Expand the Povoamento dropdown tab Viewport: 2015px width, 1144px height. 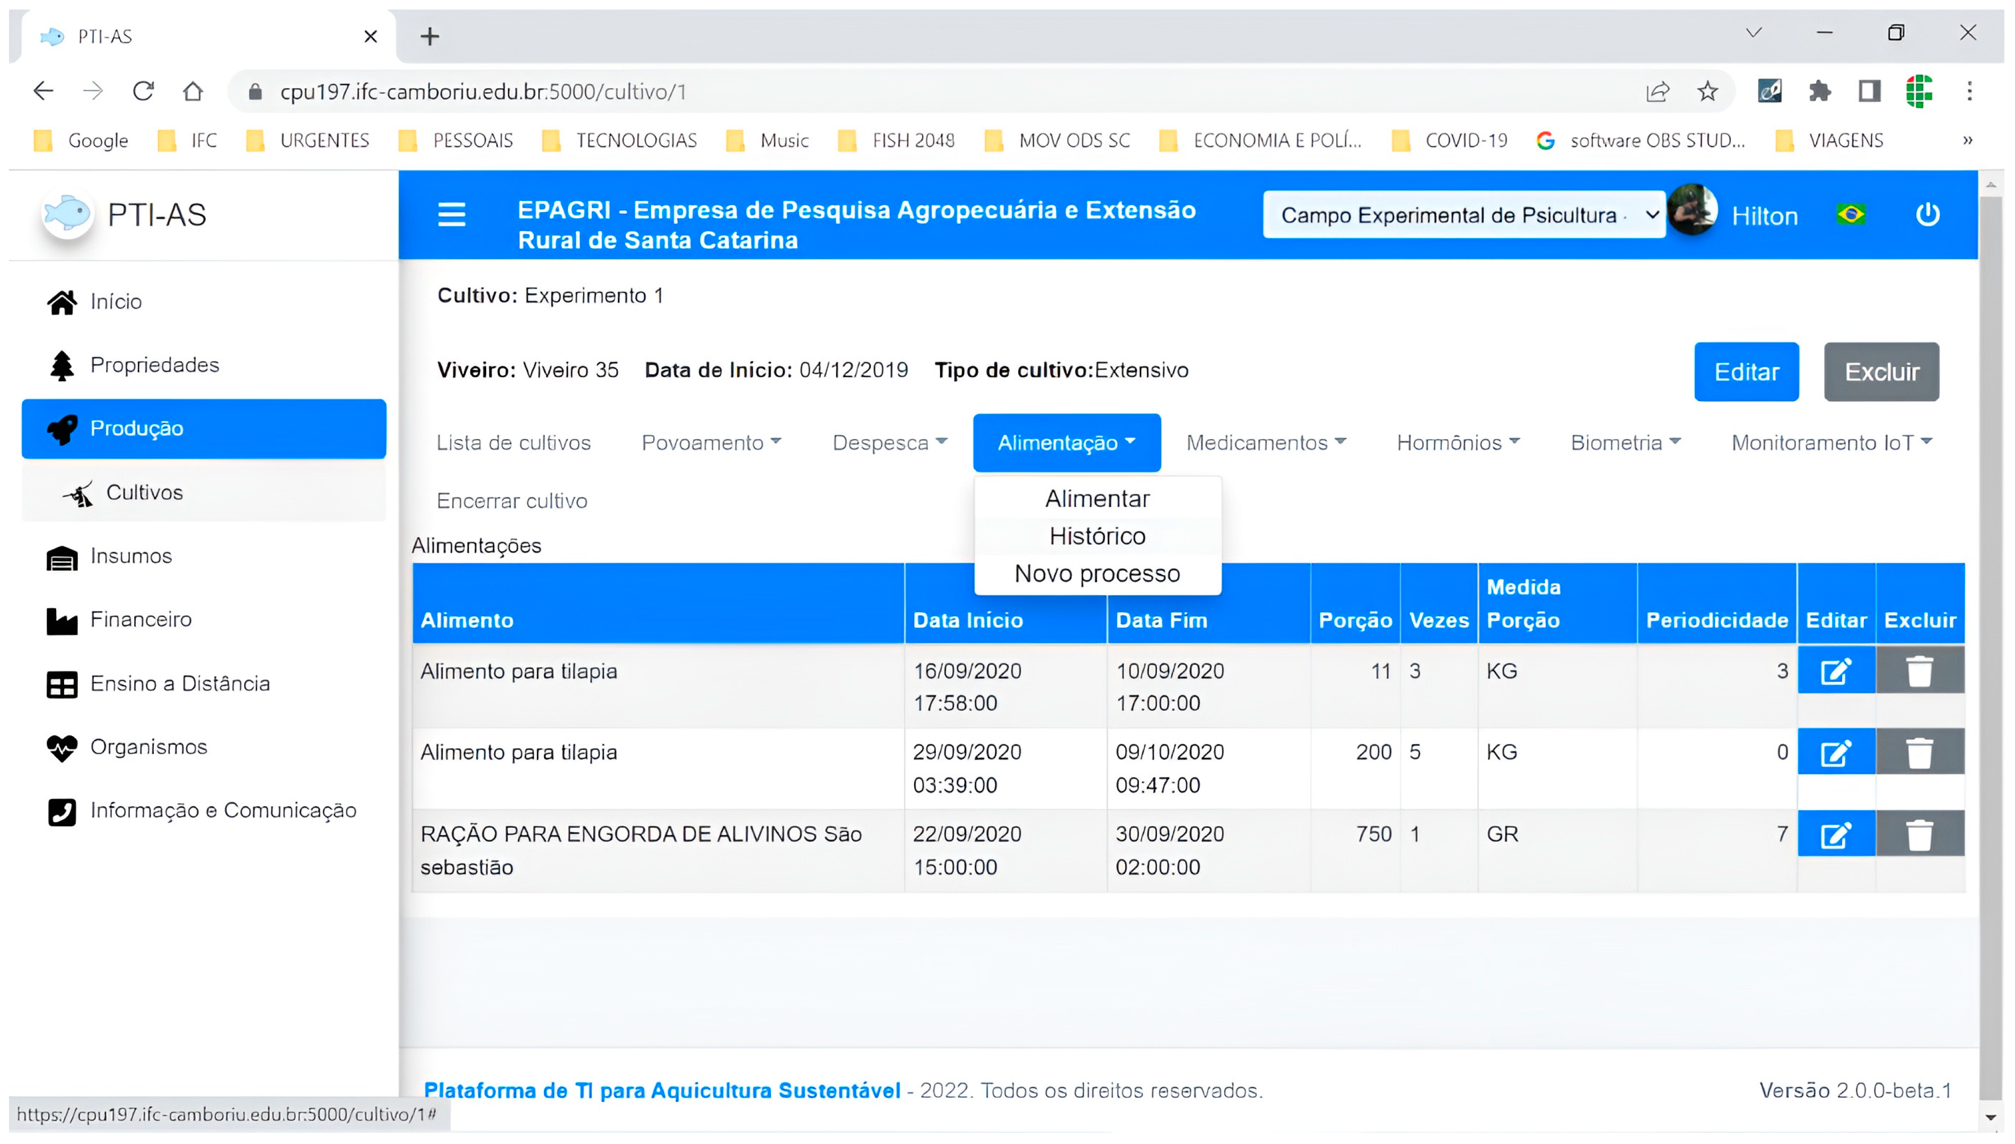click(711, 443)
